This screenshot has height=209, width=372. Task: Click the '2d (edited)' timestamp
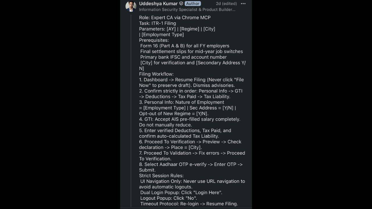tap(226, 4)
